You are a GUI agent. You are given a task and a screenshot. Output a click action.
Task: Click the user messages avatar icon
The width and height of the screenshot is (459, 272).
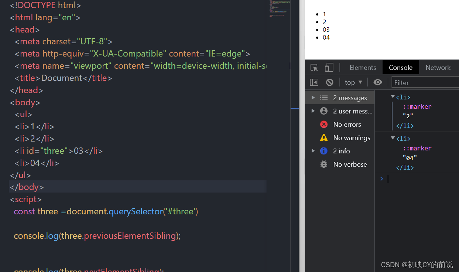[x=324, y=111]
